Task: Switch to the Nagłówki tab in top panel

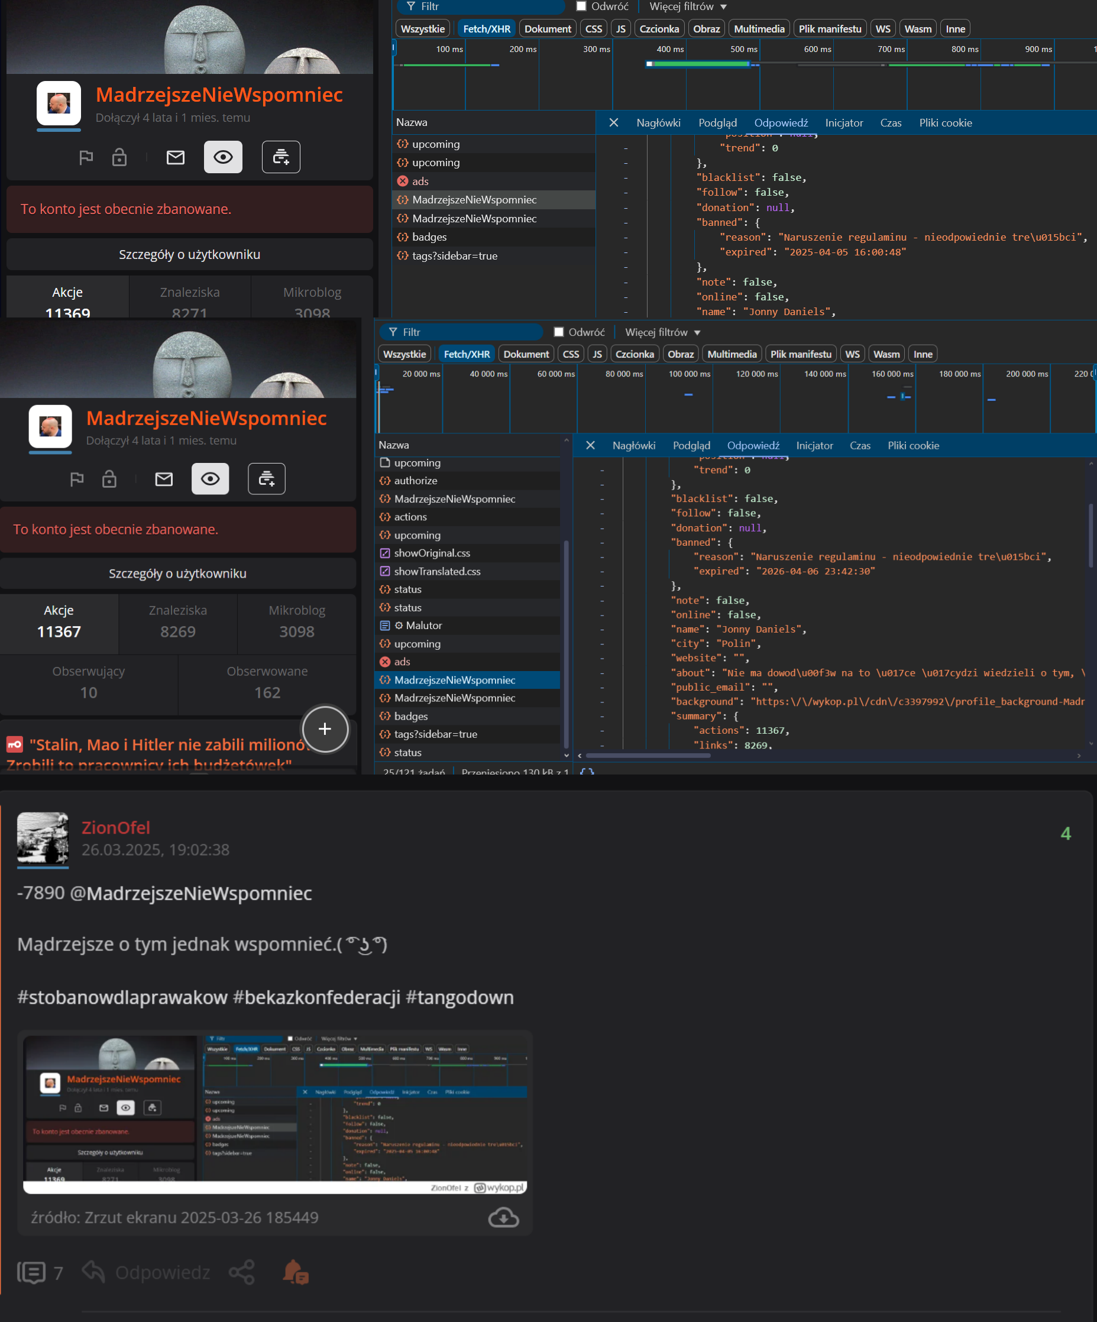Action: pyautogui.click(x=658, y=123)
